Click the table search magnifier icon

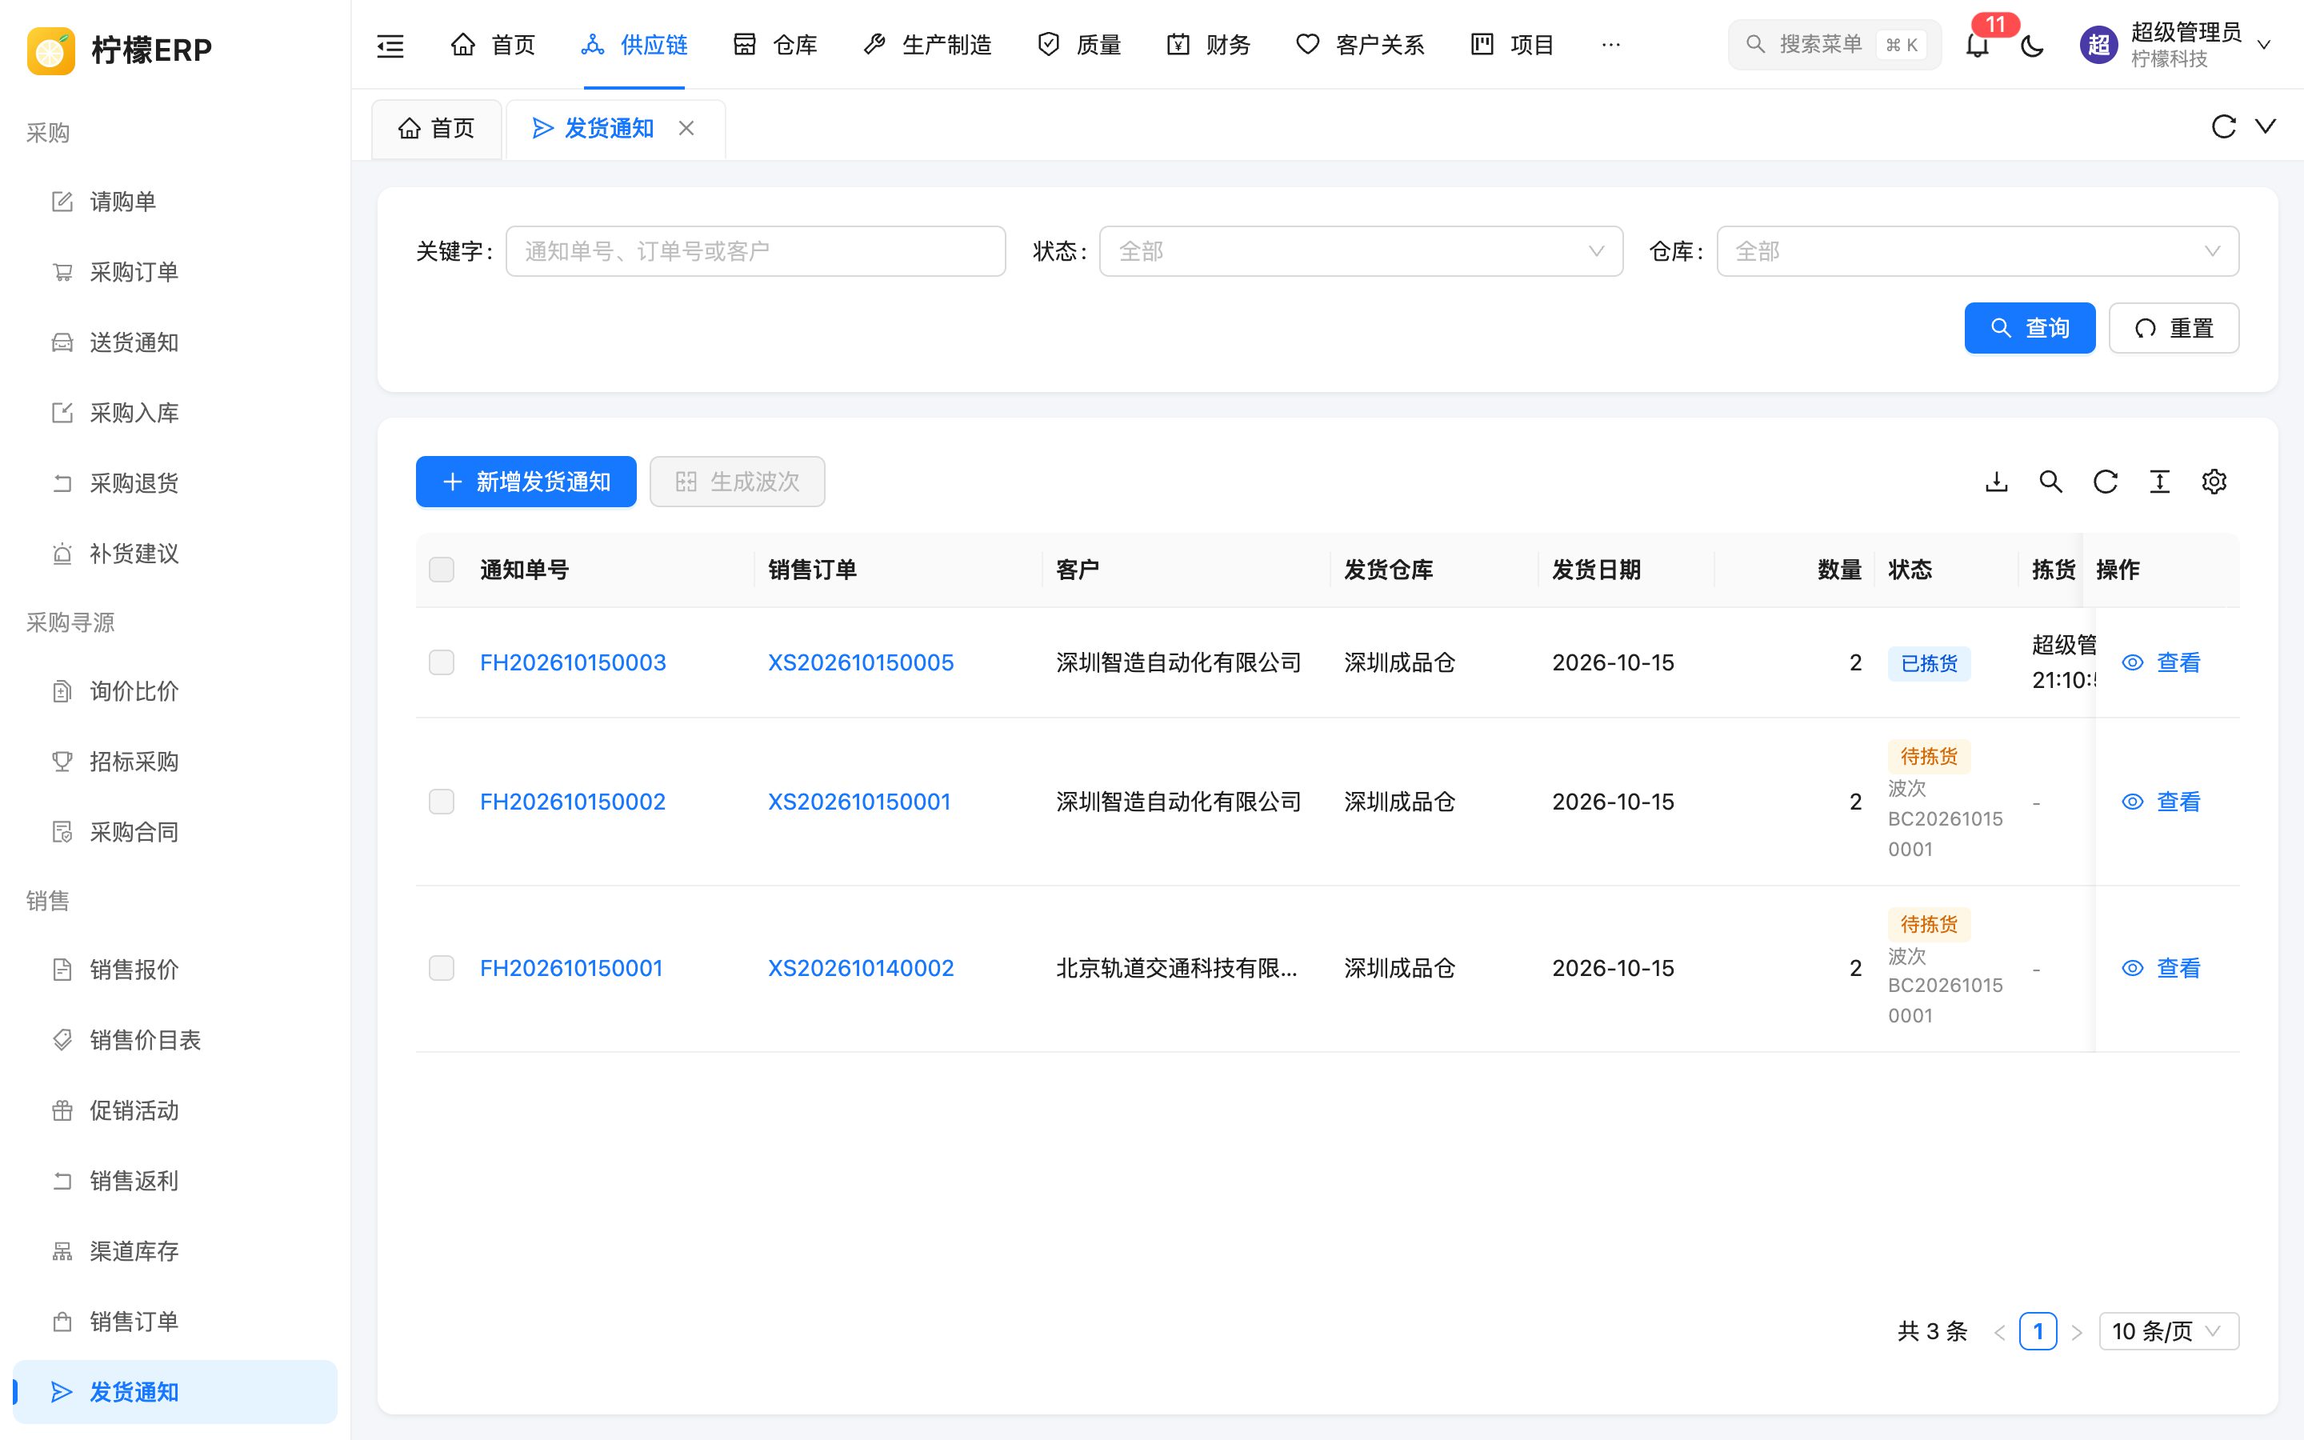click(x=2050, y=482)
